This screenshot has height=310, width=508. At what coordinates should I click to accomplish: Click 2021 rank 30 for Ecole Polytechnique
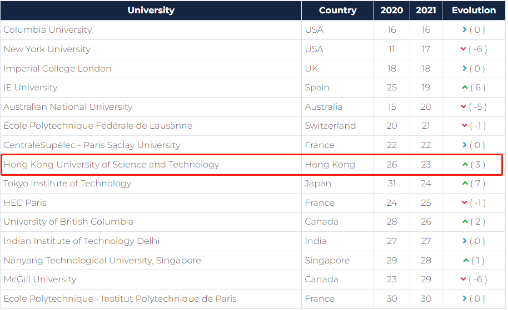point(426,299)
